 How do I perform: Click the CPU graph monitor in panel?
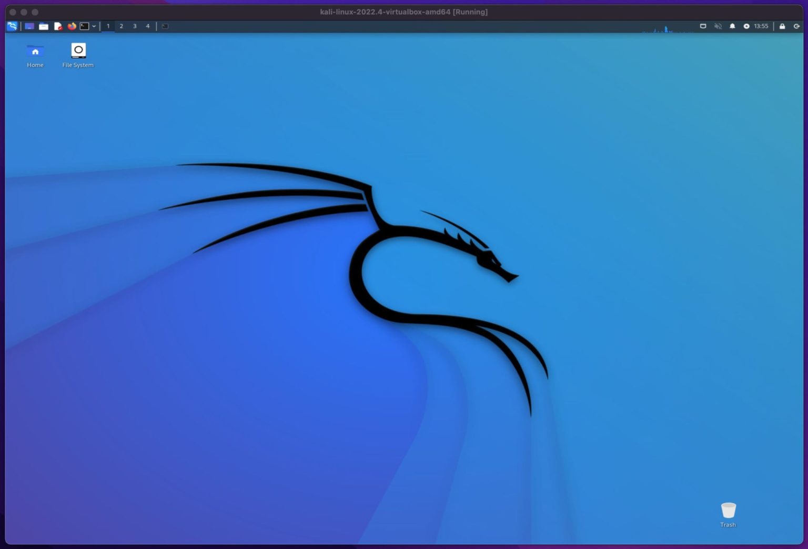pos(667,28)
